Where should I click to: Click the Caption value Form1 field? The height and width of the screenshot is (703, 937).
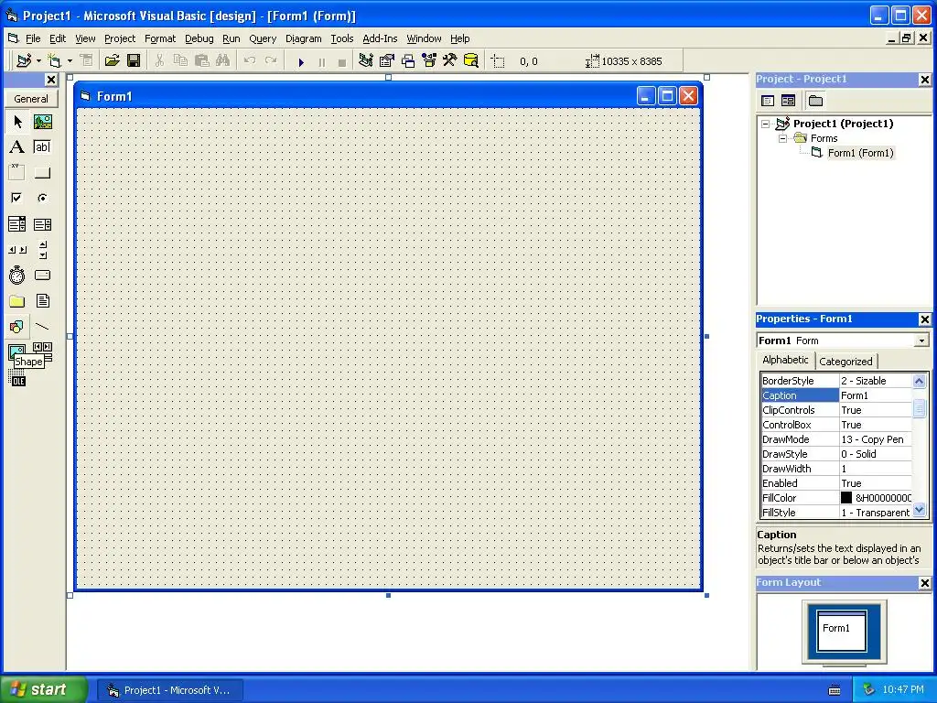[876, 395]
